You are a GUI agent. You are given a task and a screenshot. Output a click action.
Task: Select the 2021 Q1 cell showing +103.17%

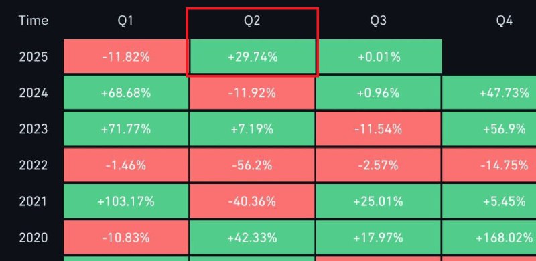(126, 201)
